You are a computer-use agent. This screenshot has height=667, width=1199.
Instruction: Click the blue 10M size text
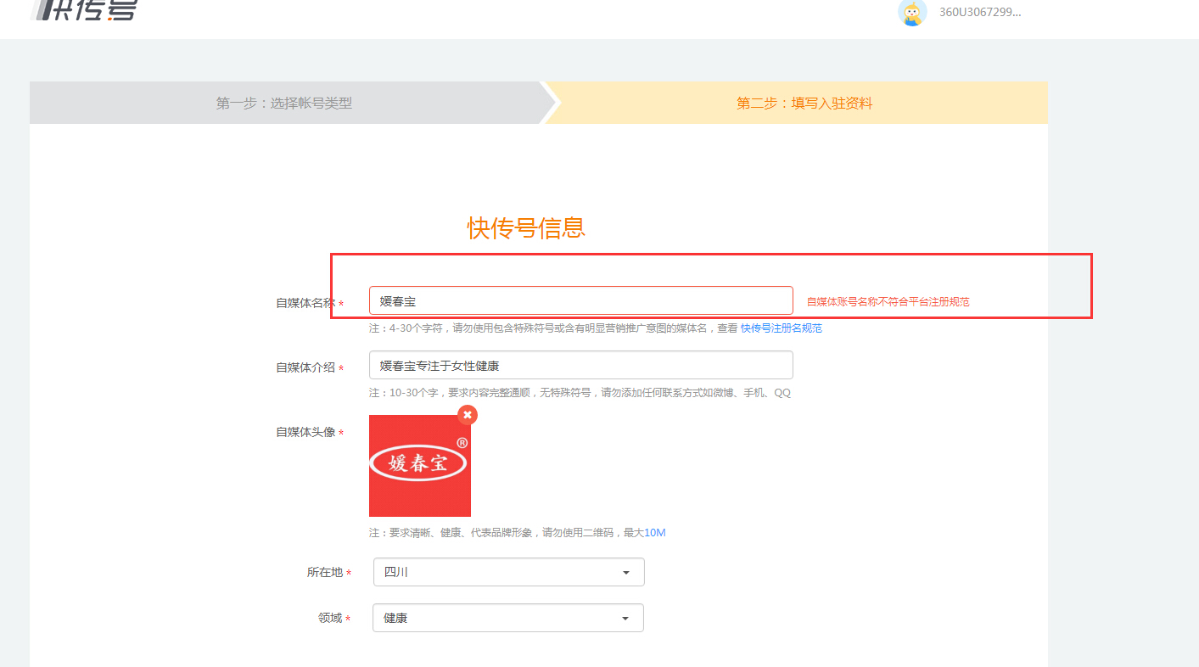(x=654, y=533)
